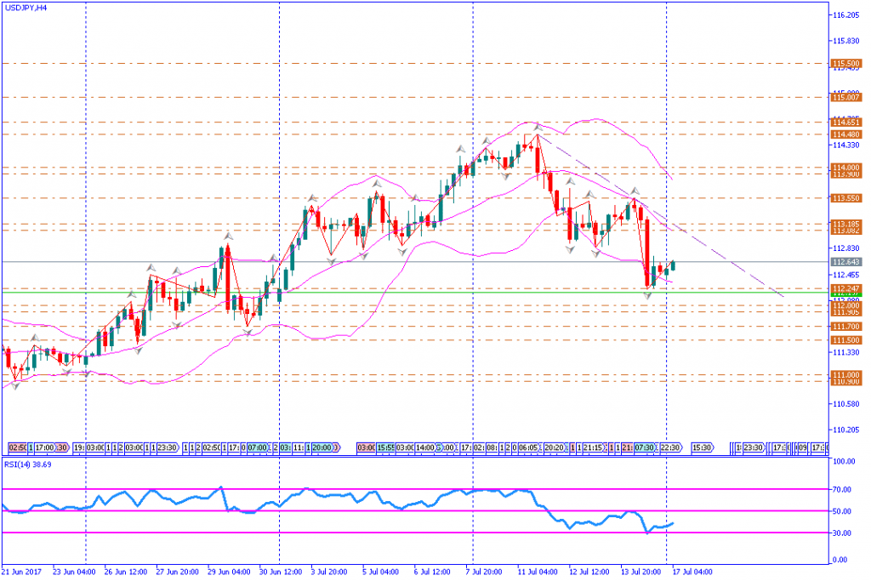The height and width of the screenshot is (581, 871).
Task: Click the 13 Jul 20:00 time label
Action: tap(641, 572)
